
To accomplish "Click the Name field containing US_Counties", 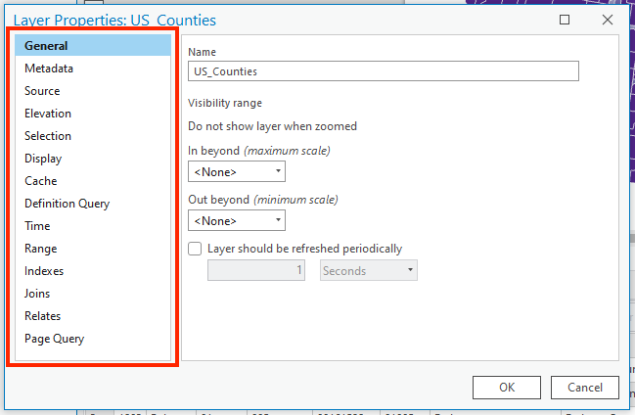I will click(x=384, y=71).
